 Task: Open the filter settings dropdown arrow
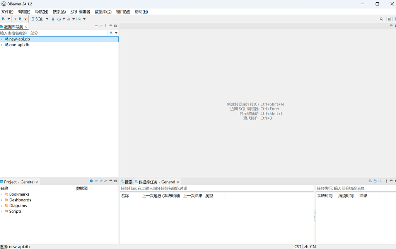pyautogui.click(x=116, y=33)
